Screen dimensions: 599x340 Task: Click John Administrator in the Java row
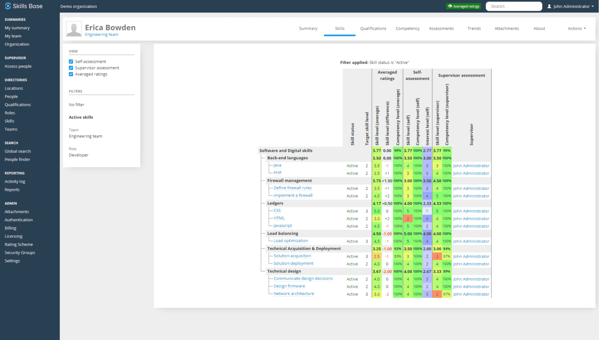(x=471, y=166)
